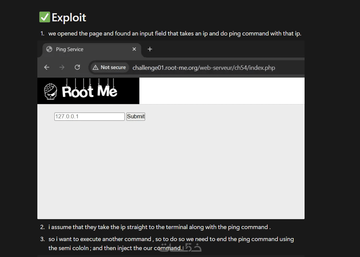Click step 3 text about semi colon
This screenshot has width=360, height=257.
coord(171,239)
